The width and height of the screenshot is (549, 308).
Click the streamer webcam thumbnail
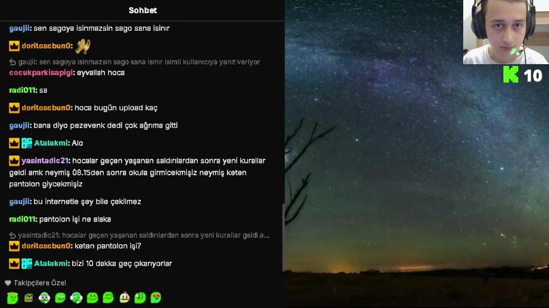506,32
